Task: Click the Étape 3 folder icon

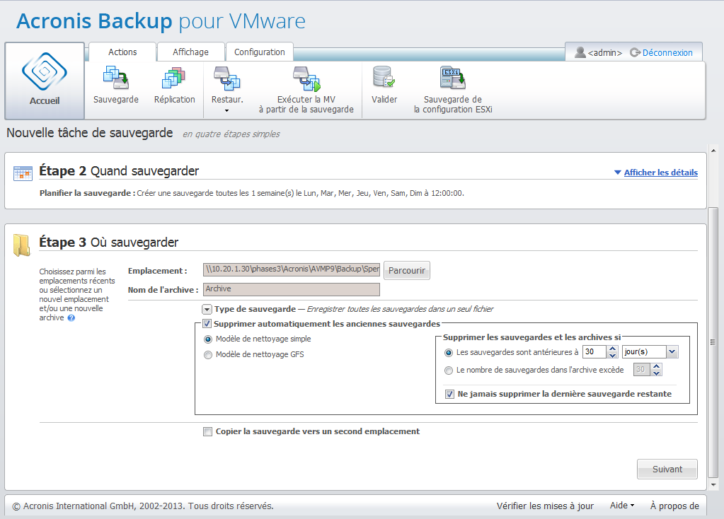Action: pos(22,245)
